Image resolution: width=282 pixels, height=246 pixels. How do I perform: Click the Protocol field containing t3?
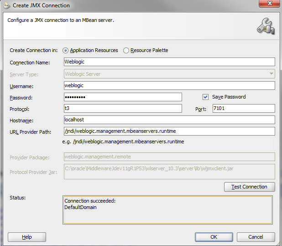click(x=123, y=109)
